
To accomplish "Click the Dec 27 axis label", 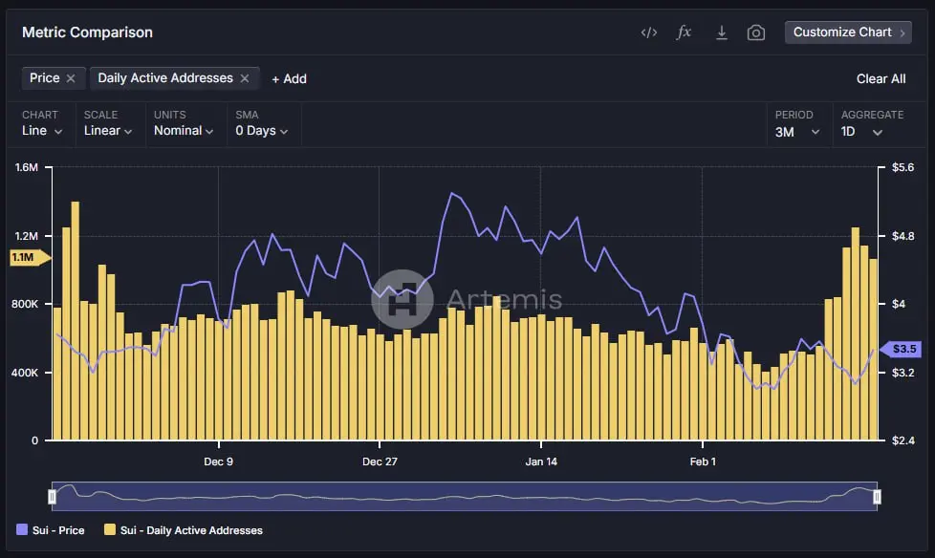I will (x=380, y=461).
